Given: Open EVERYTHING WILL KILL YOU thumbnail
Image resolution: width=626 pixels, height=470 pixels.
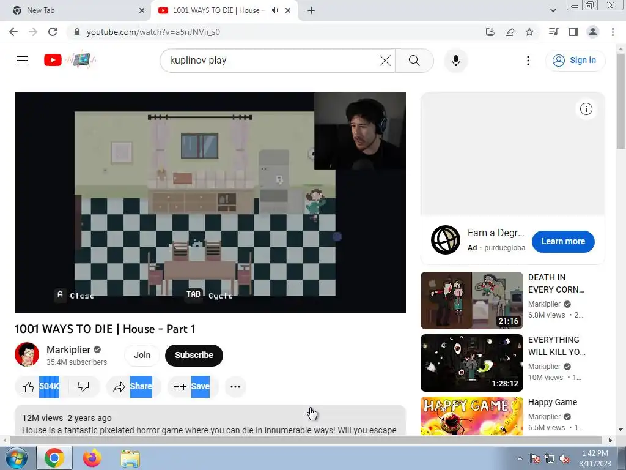Looking at the screenshot, I should click(471, 362).
